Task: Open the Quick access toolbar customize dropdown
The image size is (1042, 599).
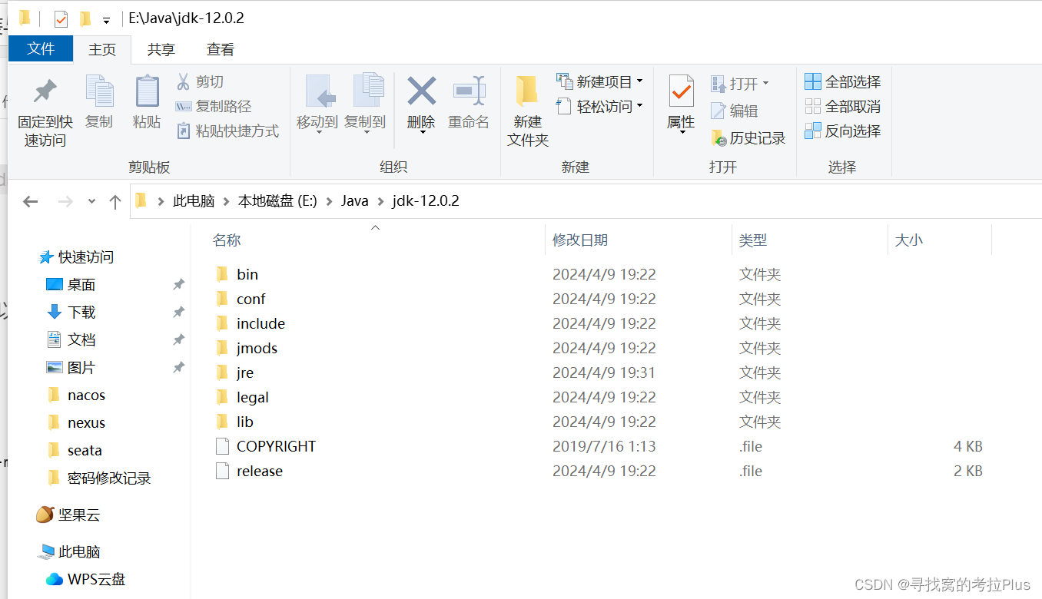Action: (106, 20)
